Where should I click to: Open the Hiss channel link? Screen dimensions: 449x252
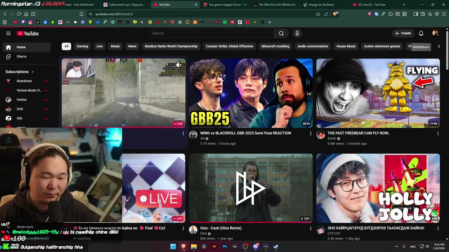coord(203,233)
